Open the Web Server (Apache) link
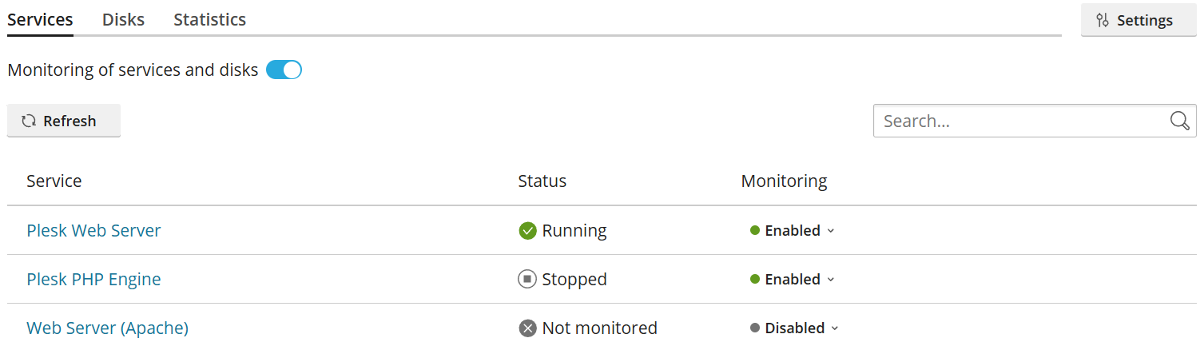Image resolution: width=1204 pixels, height=346 pixels. click(107, 328)
